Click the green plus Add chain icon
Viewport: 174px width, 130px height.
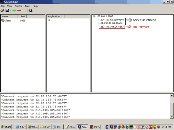point(14,10)
